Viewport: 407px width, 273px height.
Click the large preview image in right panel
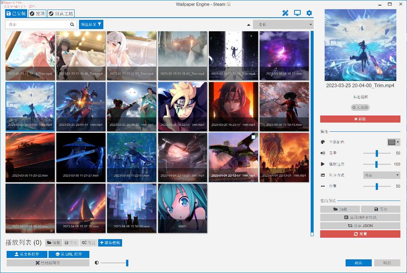point(360,45)
